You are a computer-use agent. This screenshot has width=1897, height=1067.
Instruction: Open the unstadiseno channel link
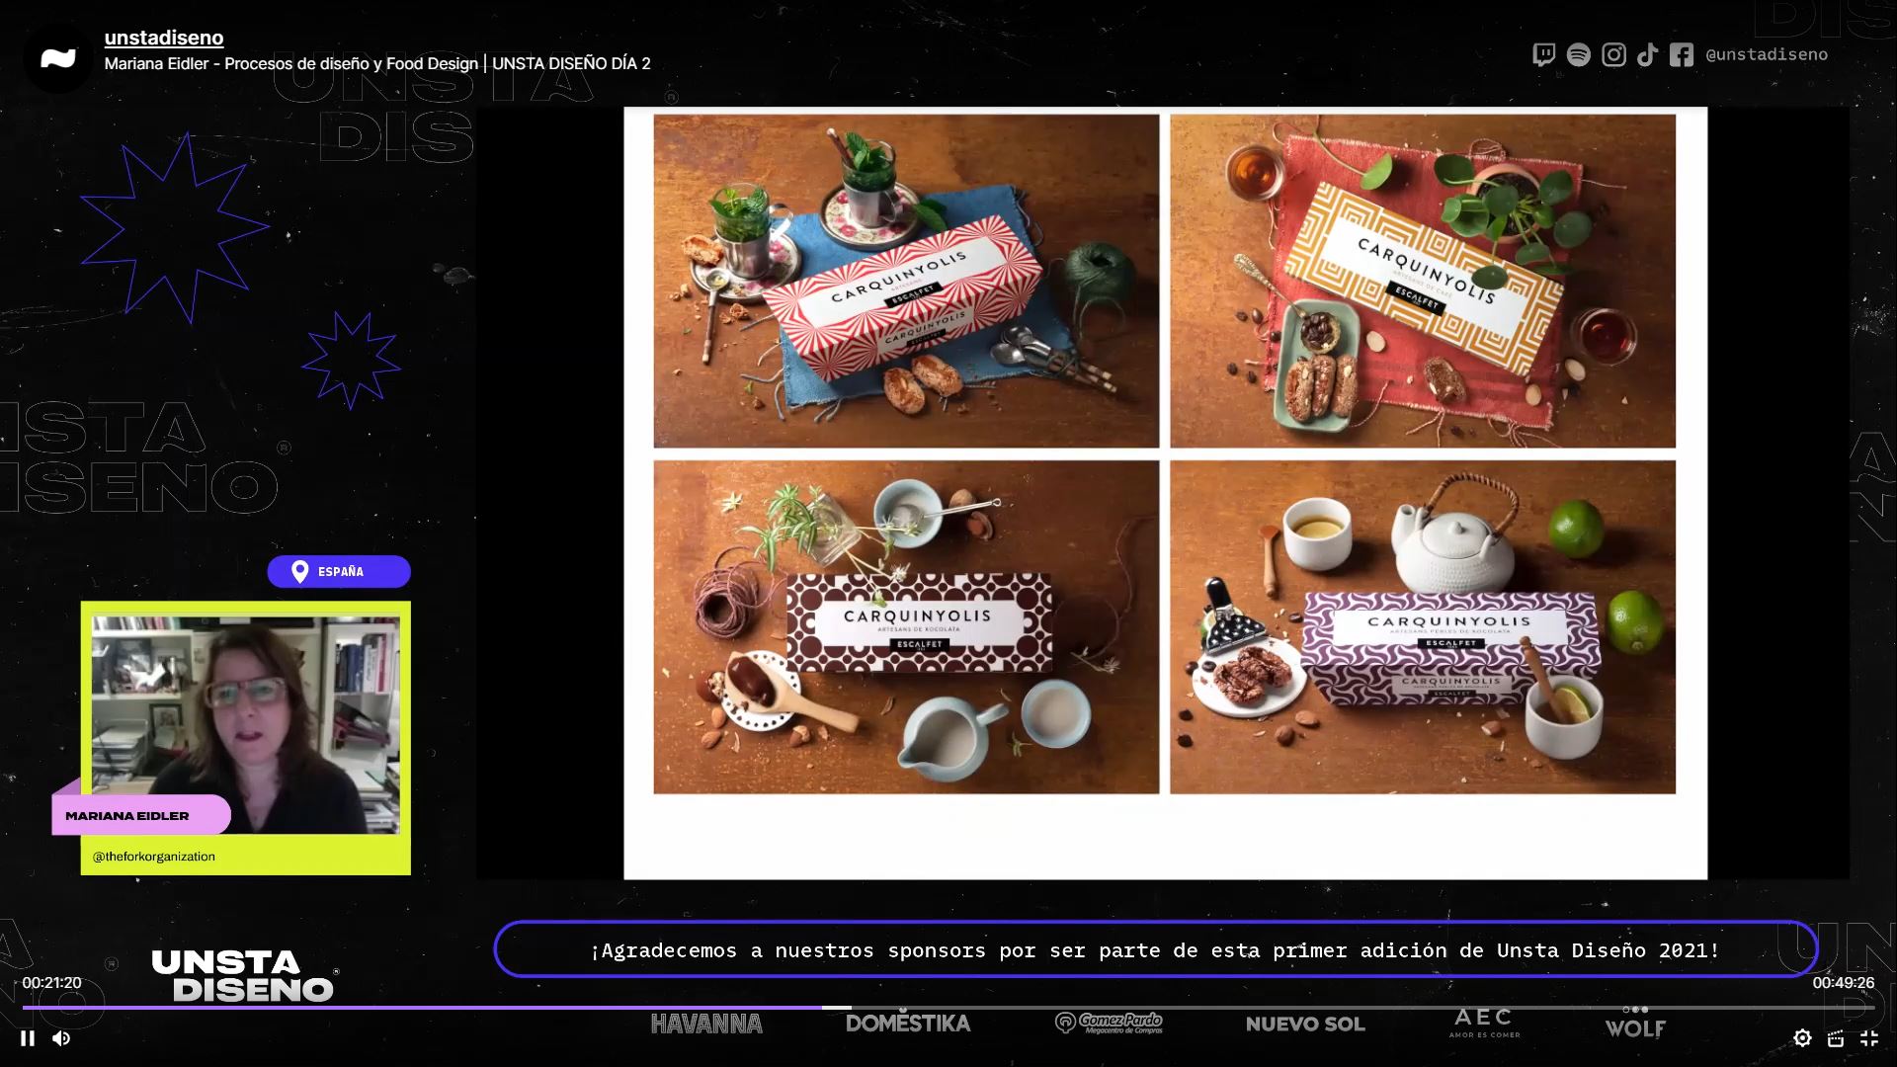coord(164,38)
